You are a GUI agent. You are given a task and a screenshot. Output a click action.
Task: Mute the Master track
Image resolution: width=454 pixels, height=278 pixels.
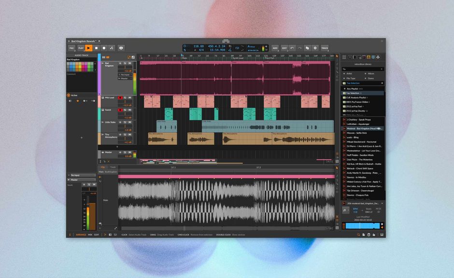(130, 152)
